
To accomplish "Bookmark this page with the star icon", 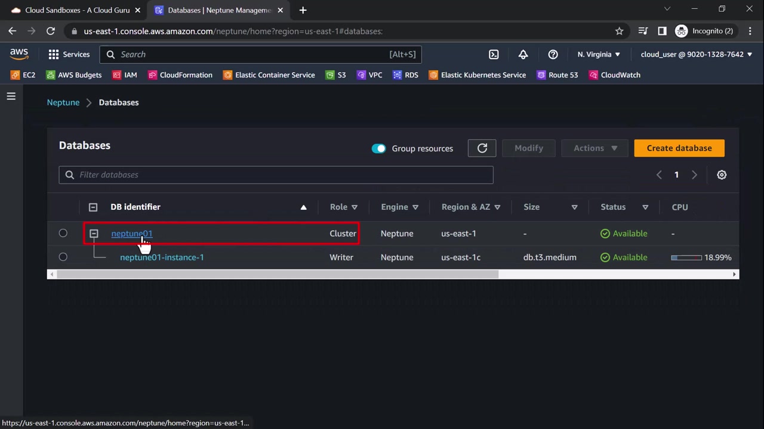I will coord(619,31).
